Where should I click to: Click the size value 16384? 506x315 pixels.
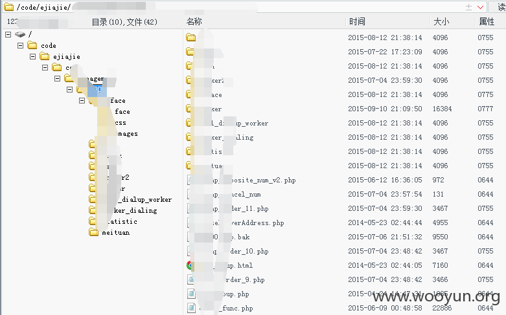442,109
